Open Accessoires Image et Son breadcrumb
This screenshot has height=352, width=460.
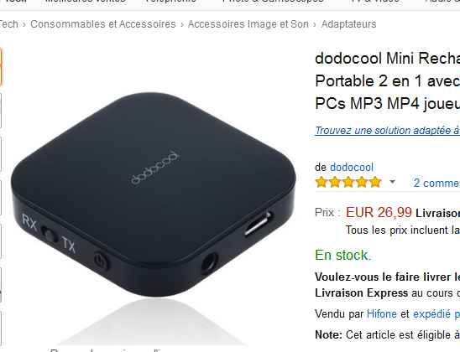coord(248,24)
